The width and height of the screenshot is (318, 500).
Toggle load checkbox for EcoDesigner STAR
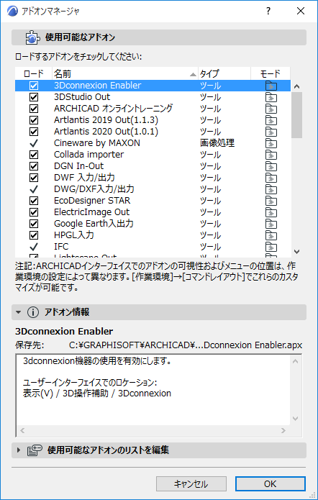tap(34, 201)
